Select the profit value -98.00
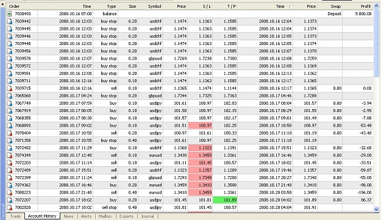381x220 pixels. coord(366,185)
